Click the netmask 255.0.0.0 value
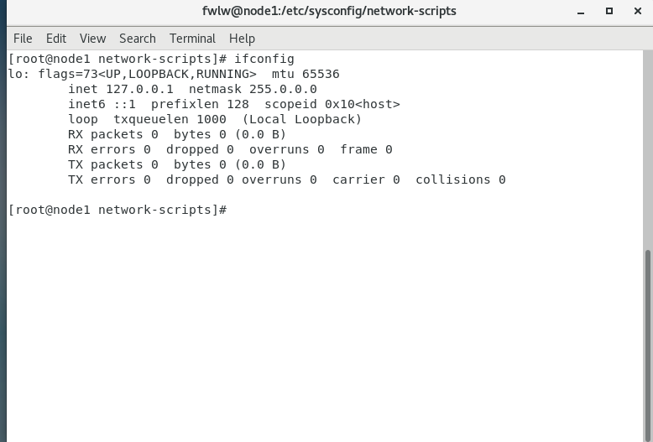 tap(283, 89)
